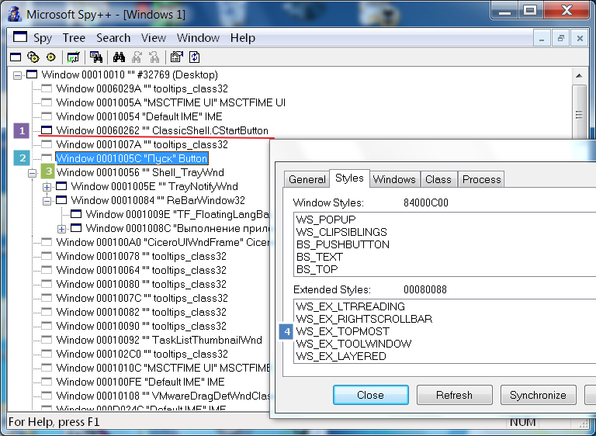Select Window 0001007C tooltips_class32 row

tap(142, 298)
